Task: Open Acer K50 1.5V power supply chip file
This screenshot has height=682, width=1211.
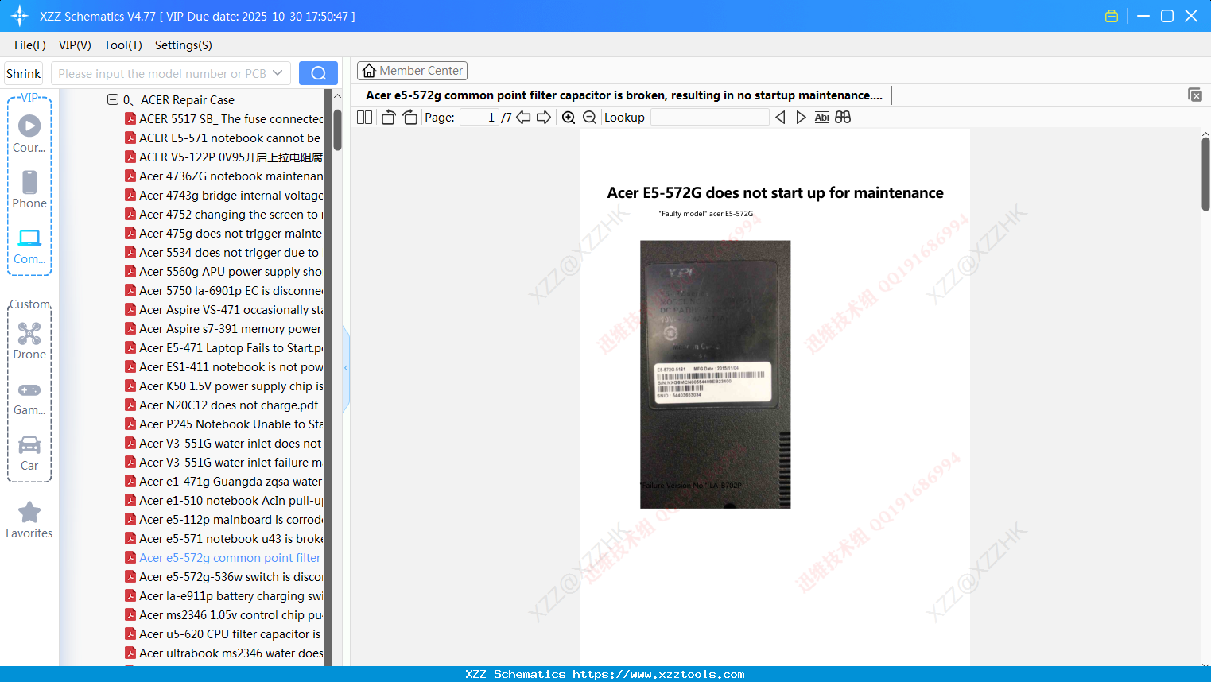Action: [223, 386]
